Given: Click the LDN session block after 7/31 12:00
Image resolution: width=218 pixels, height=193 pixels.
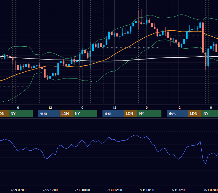Looking at the screenshot, I should 195,114.
